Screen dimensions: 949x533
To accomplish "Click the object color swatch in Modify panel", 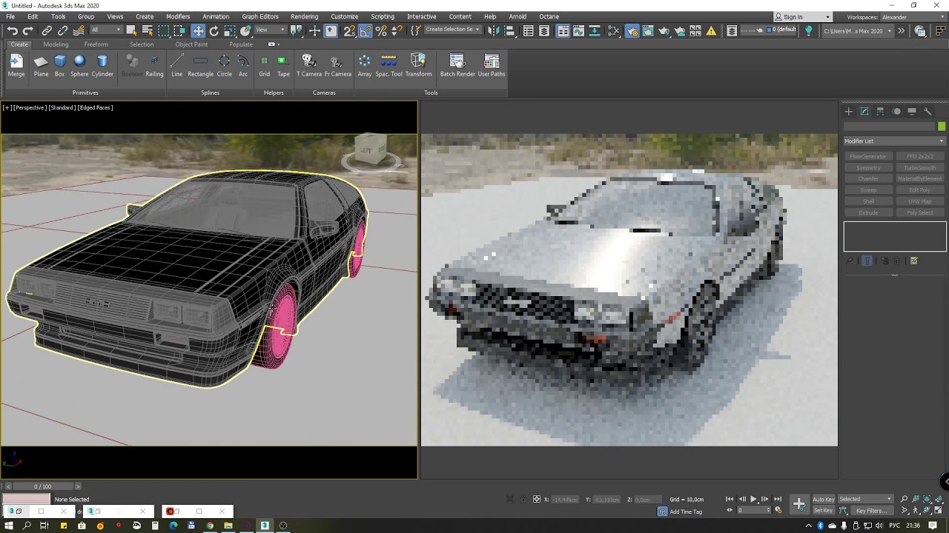I will 942,127.
